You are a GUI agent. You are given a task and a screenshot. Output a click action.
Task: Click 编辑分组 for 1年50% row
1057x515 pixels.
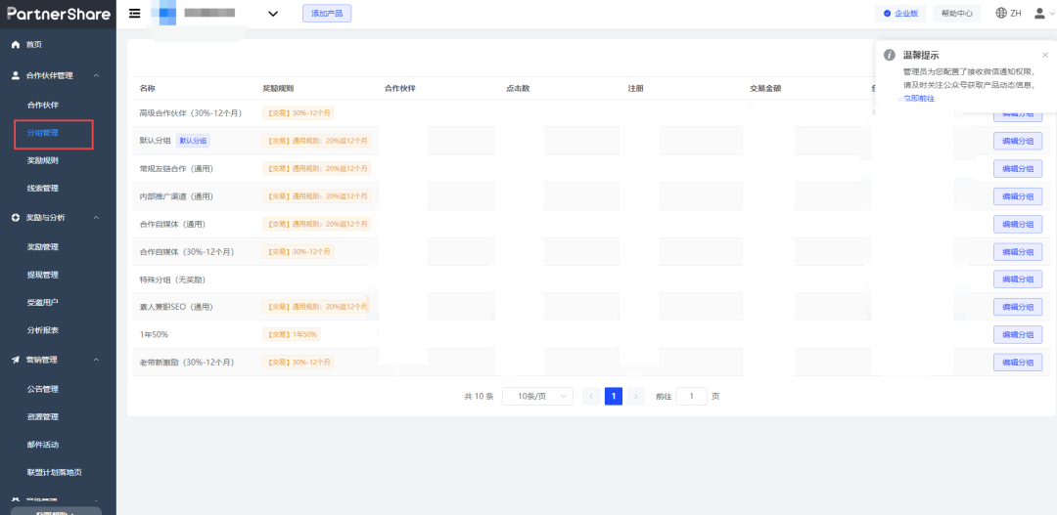tap(1018, 334)
